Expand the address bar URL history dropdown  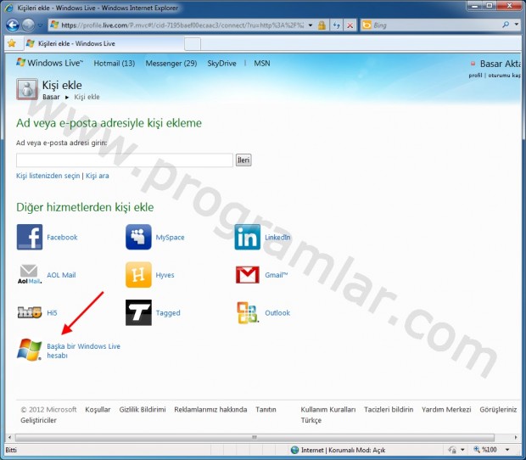click(311, 25)
